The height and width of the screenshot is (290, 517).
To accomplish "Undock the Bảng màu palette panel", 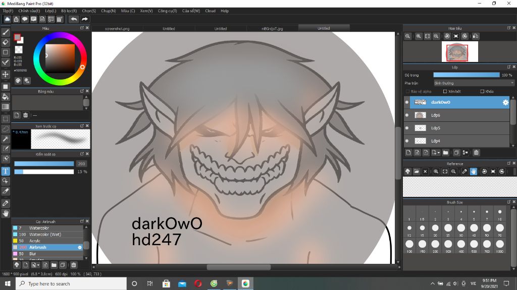I will coord(82,91).
